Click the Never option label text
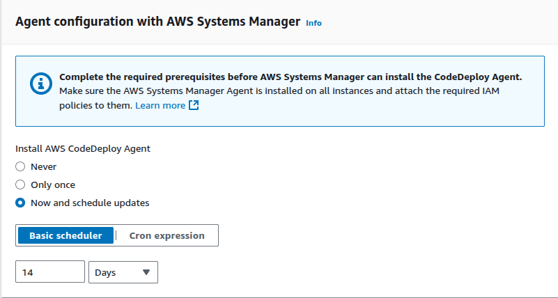Image resolution: width=558 pixels, height=298 pixels. click(x=44, y=167)
